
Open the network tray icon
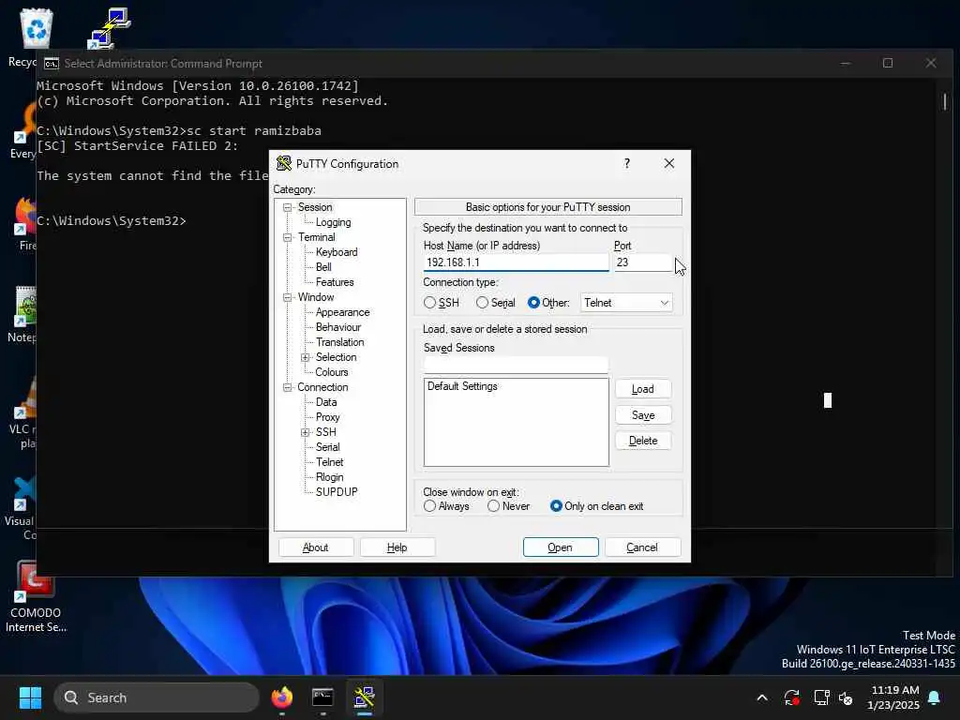click(821, 697)
